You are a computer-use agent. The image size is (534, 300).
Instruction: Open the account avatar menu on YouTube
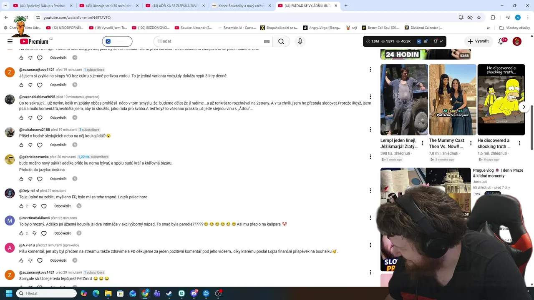517,41
